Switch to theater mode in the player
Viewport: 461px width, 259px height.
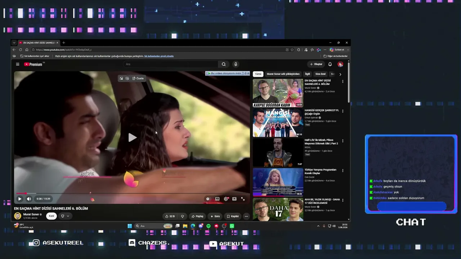tap(234, 199)
